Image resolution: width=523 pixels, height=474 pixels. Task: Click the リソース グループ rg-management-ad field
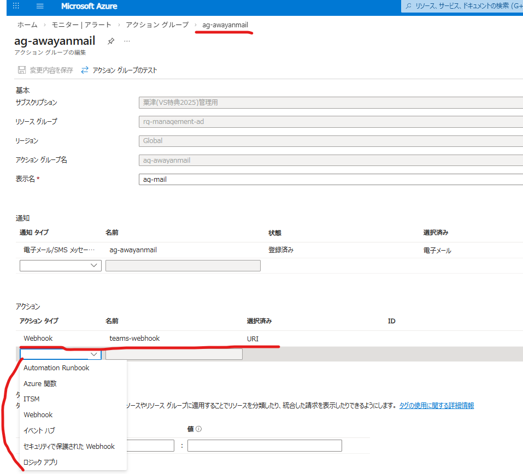(331, 122)
